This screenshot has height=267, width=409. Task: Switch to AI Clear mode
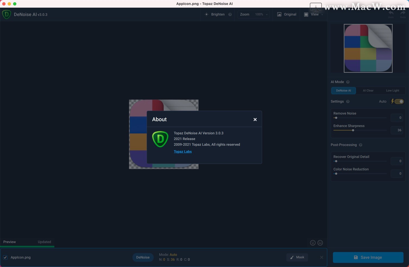368,91
